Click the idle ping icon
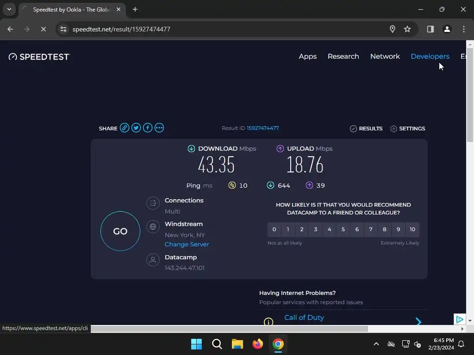This screenshot has height=355, width=474. 232,185
